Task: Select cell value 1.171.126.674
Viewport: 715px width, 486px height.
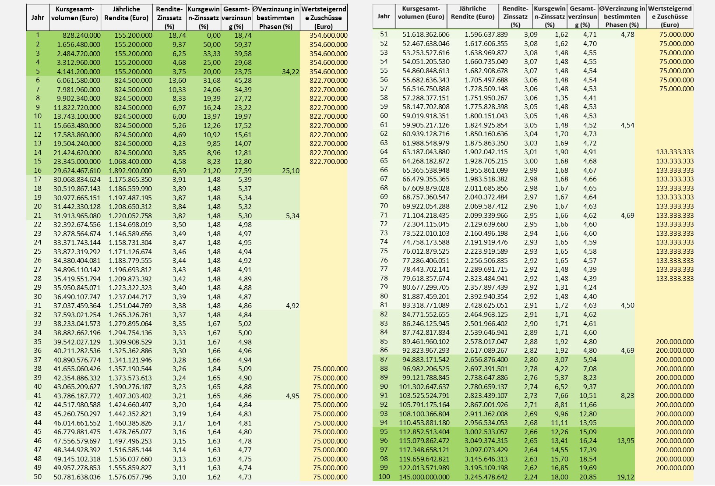Action: 130,252
